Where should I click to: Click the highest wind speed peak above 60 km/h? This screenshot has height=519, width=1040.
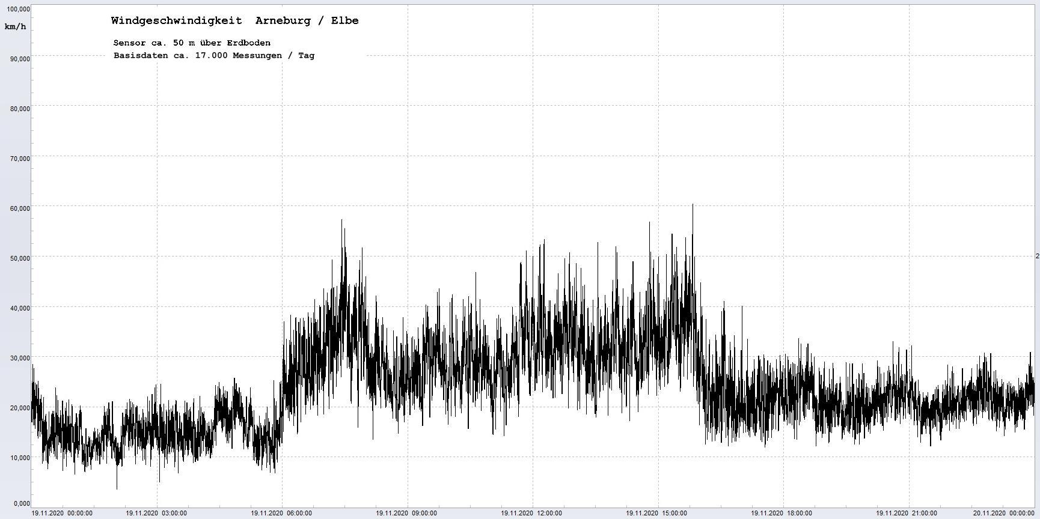coord(693,205)
